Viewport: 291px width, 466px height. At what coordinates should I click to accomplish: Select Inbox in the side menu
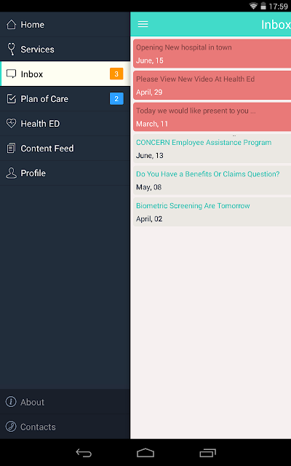pos(65,74)
